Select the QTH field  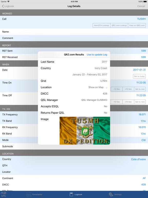pos(74,166)
